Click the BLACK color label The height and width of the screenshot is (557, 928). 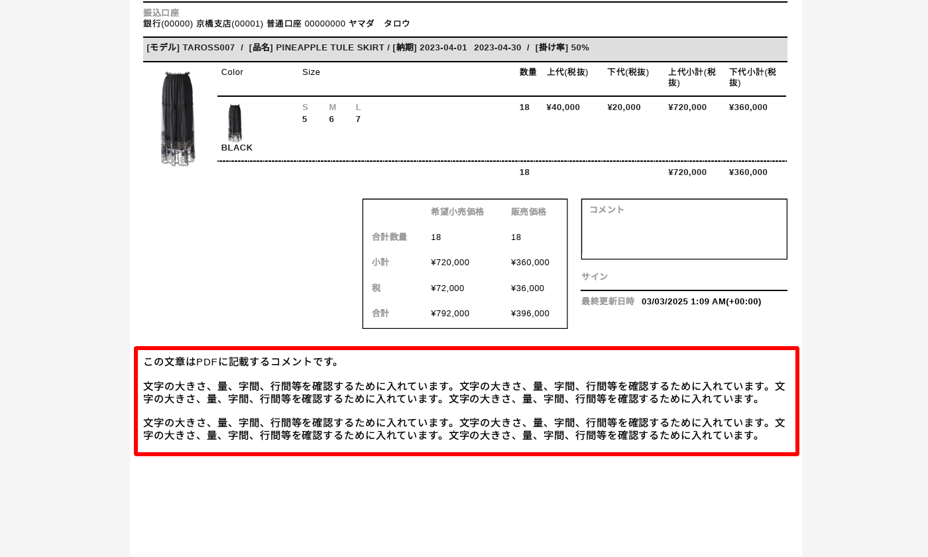(x=237, y=148)
